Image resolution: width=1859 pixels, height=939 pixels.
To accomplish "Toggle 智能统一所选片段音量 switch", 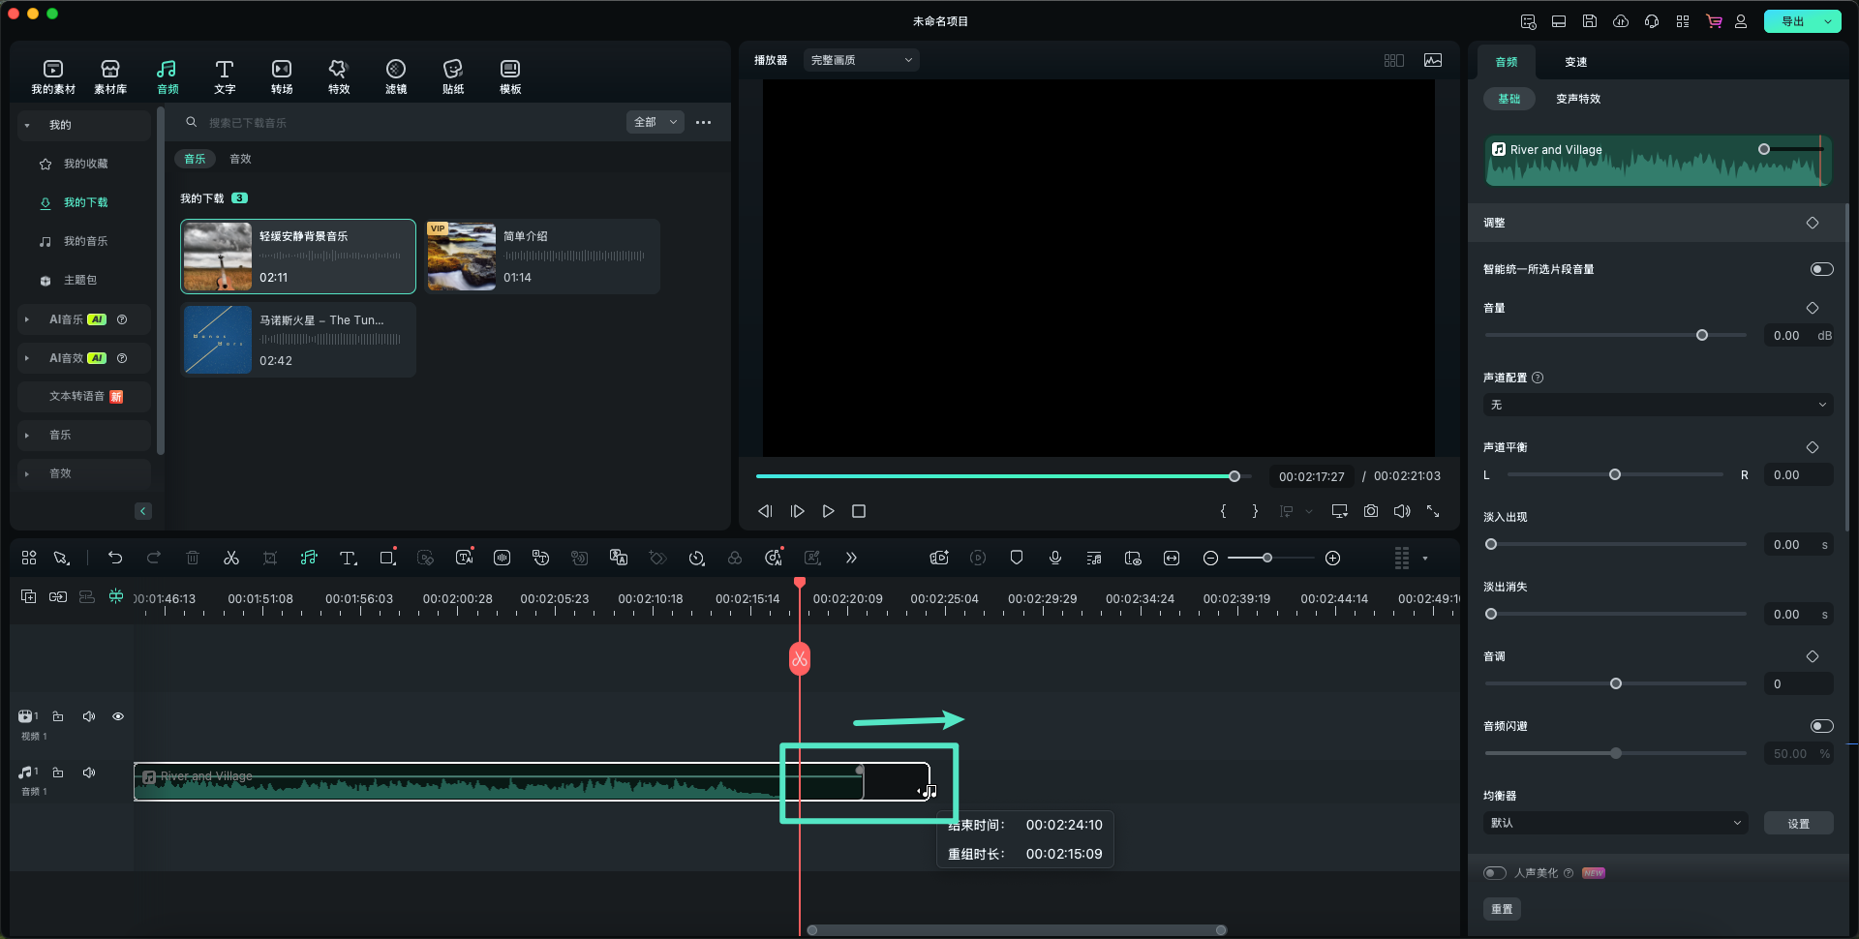I will (x=1820, y=269).
